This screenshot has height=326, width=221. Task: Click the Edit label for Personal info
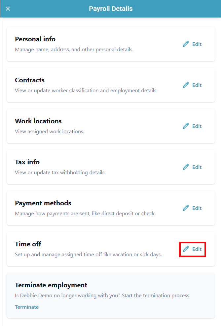(197, 44)
